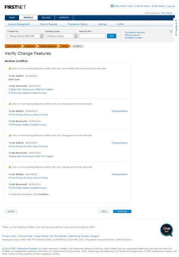
Task: Expand the Lookup type dropdown arrow
Action: [76, 36]
